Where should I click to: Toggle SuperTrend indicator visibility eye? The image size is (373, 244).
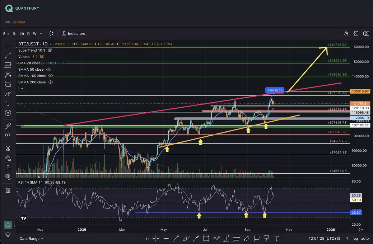tap(50, 50)
